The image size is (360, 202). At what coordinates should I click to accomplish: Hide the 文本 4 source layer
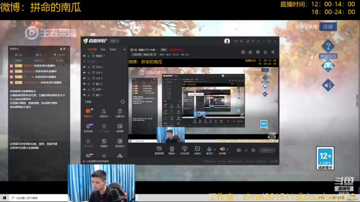[84, 67]
